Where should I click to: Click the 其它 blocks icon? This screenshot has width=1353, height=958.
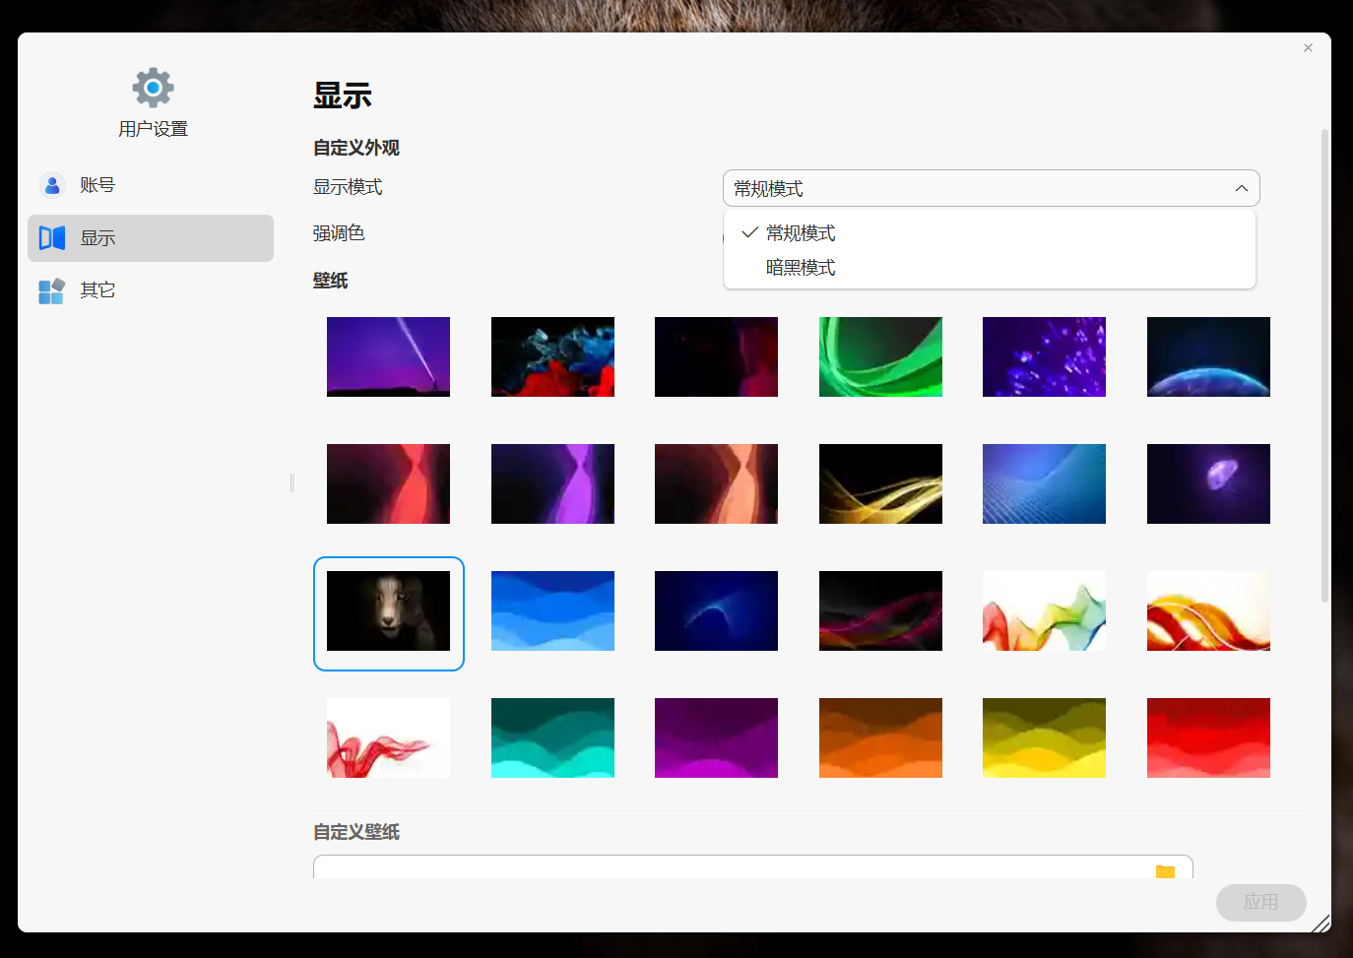tap(52, 290)
